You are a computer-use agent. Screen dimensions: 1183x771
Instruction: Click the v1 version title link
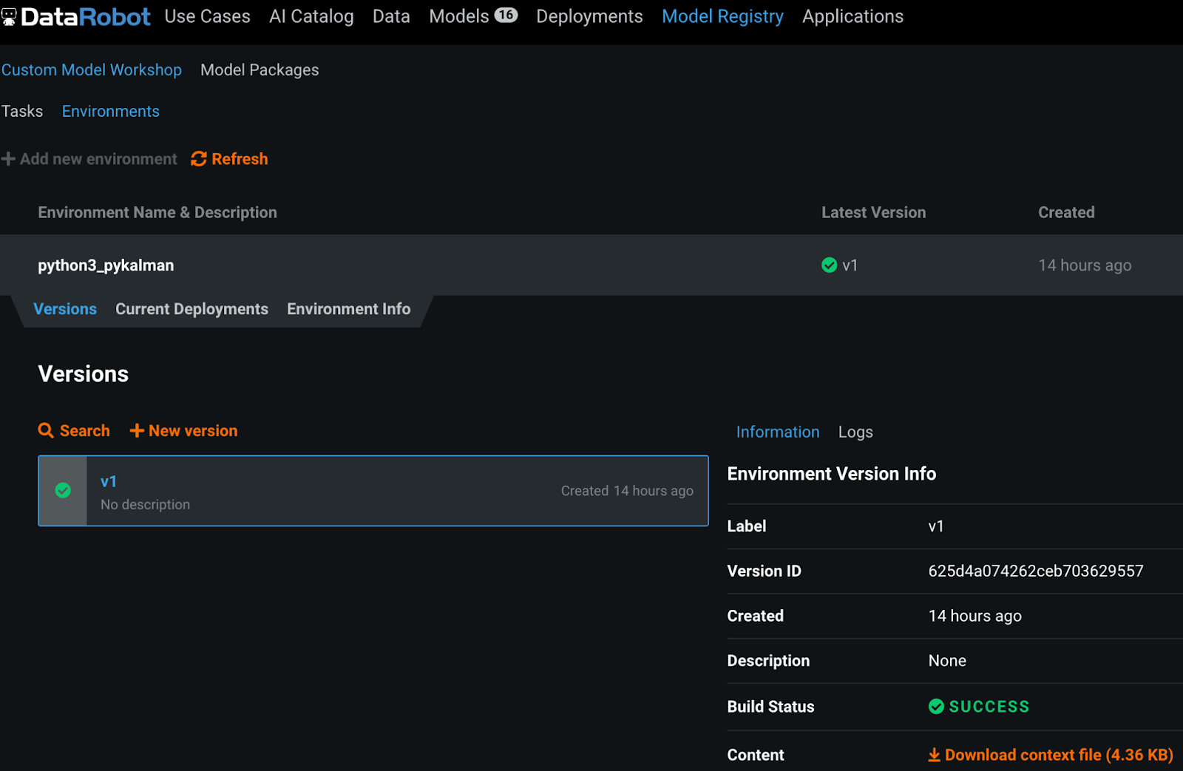[109, 481]
